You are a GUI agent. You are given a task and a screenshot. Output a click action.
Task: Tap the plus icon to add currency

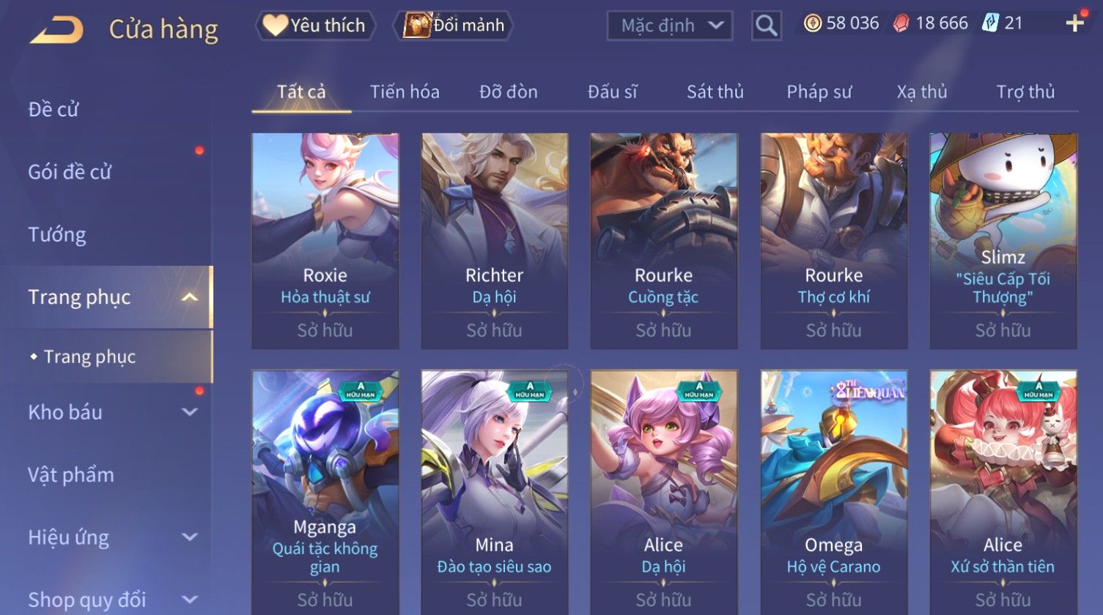[1074, 24]
